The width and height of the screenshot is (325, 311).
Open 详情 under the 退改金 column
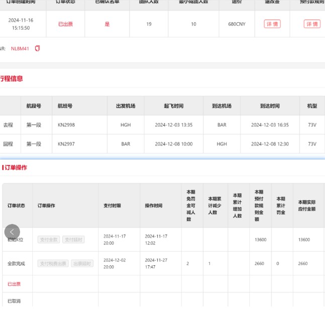click(272, 24)
